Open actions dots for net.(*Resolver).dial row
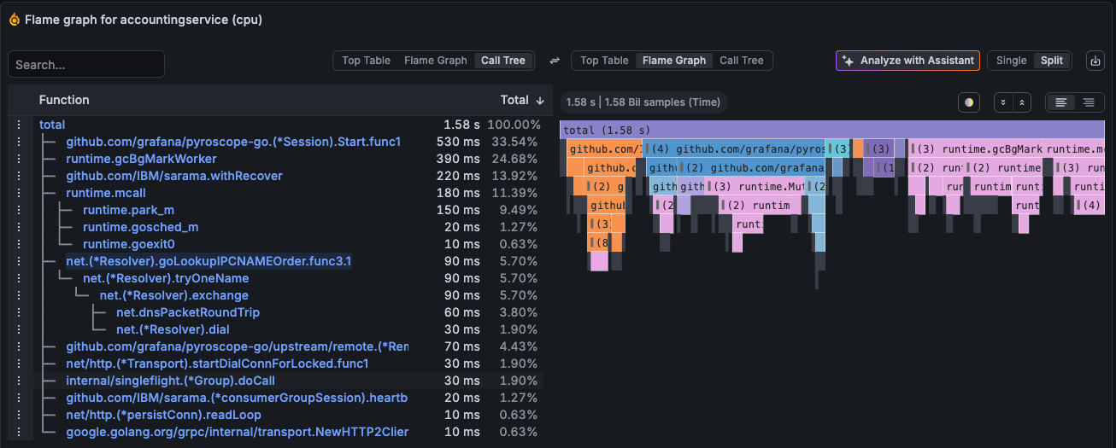The height and width of the screenshot is (448, 1116). 17,329
